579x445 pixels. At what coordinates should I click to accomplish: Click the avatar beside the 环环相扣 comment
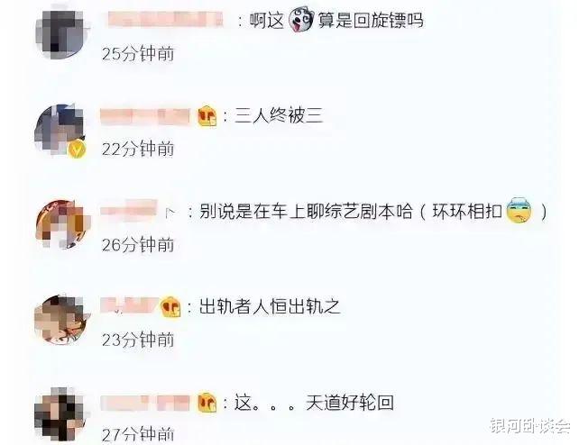pyautogui.click(x=61, y=224)
